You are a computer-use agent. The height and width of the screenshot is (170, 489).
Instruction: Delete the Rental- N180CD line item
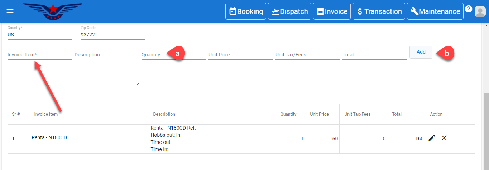click(x=444, y=138)
